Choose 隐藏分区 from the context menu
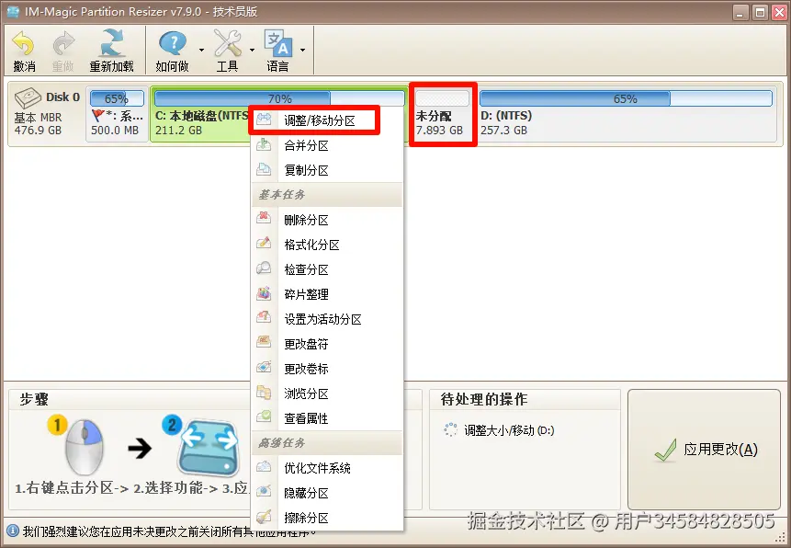This screenshot has width=791, height=548. (327, 493)
